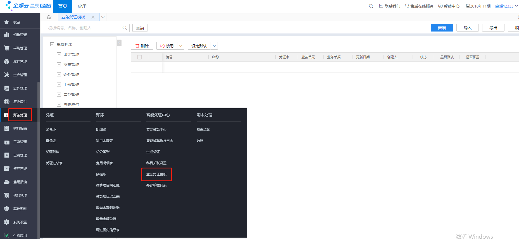519x239 pixels.
Task: Select 查凭证 in the menu
Action: 51,141
